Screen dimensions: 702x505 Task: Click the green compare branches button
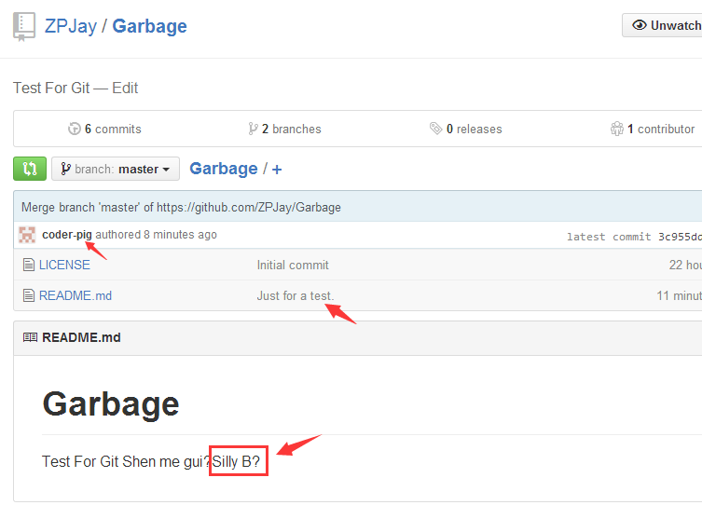tap(30, 169)
